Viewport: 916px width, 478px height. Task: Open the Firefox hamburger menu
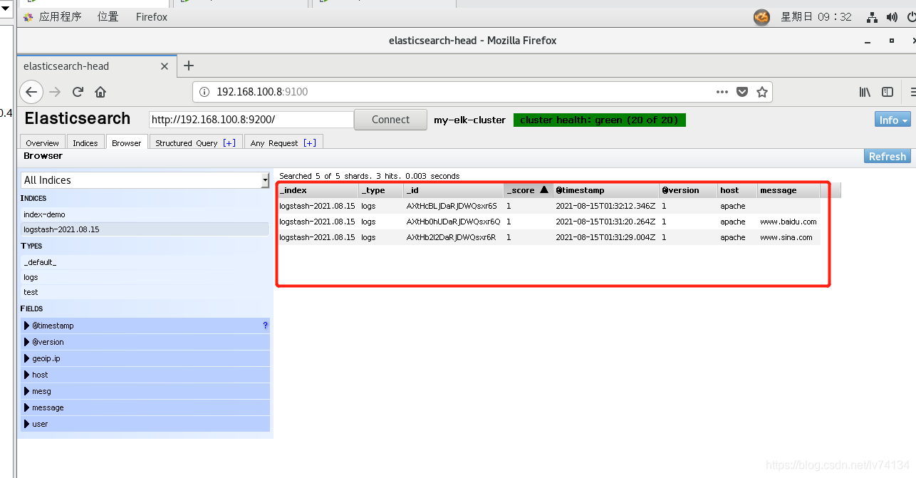(x=912, y=92)
